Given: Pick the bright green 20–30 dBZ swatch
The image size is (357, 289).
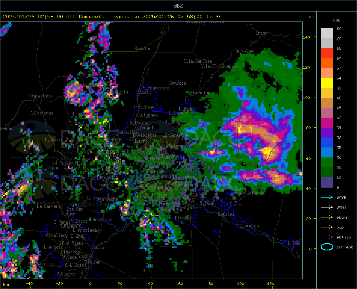Looking at the screenshot, I should (327, 163).
